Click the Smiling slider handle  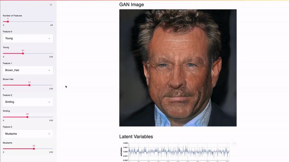tap(27, 117)
